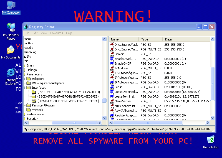Screen dimensions: 222x158
Task: Select the My Network Places desktop icon
Action: tap(11, 31)
